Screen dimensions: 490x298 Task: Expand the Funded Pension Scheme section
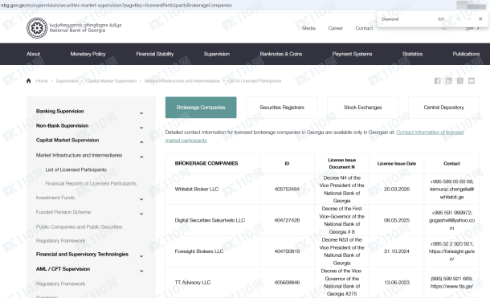click(x=141, y=214)
